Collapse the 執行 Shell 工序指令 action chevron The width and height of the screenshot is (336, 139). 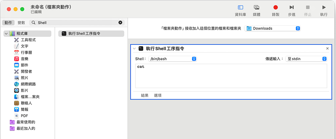134,49
